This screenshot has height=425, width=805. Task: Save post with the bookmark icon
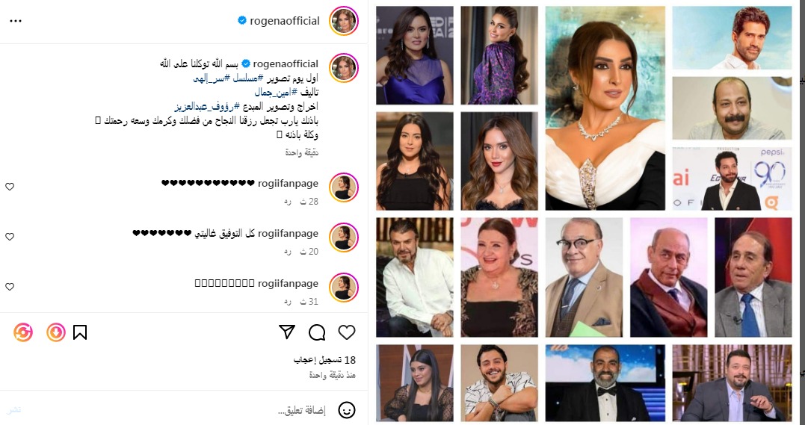[79, 332]
